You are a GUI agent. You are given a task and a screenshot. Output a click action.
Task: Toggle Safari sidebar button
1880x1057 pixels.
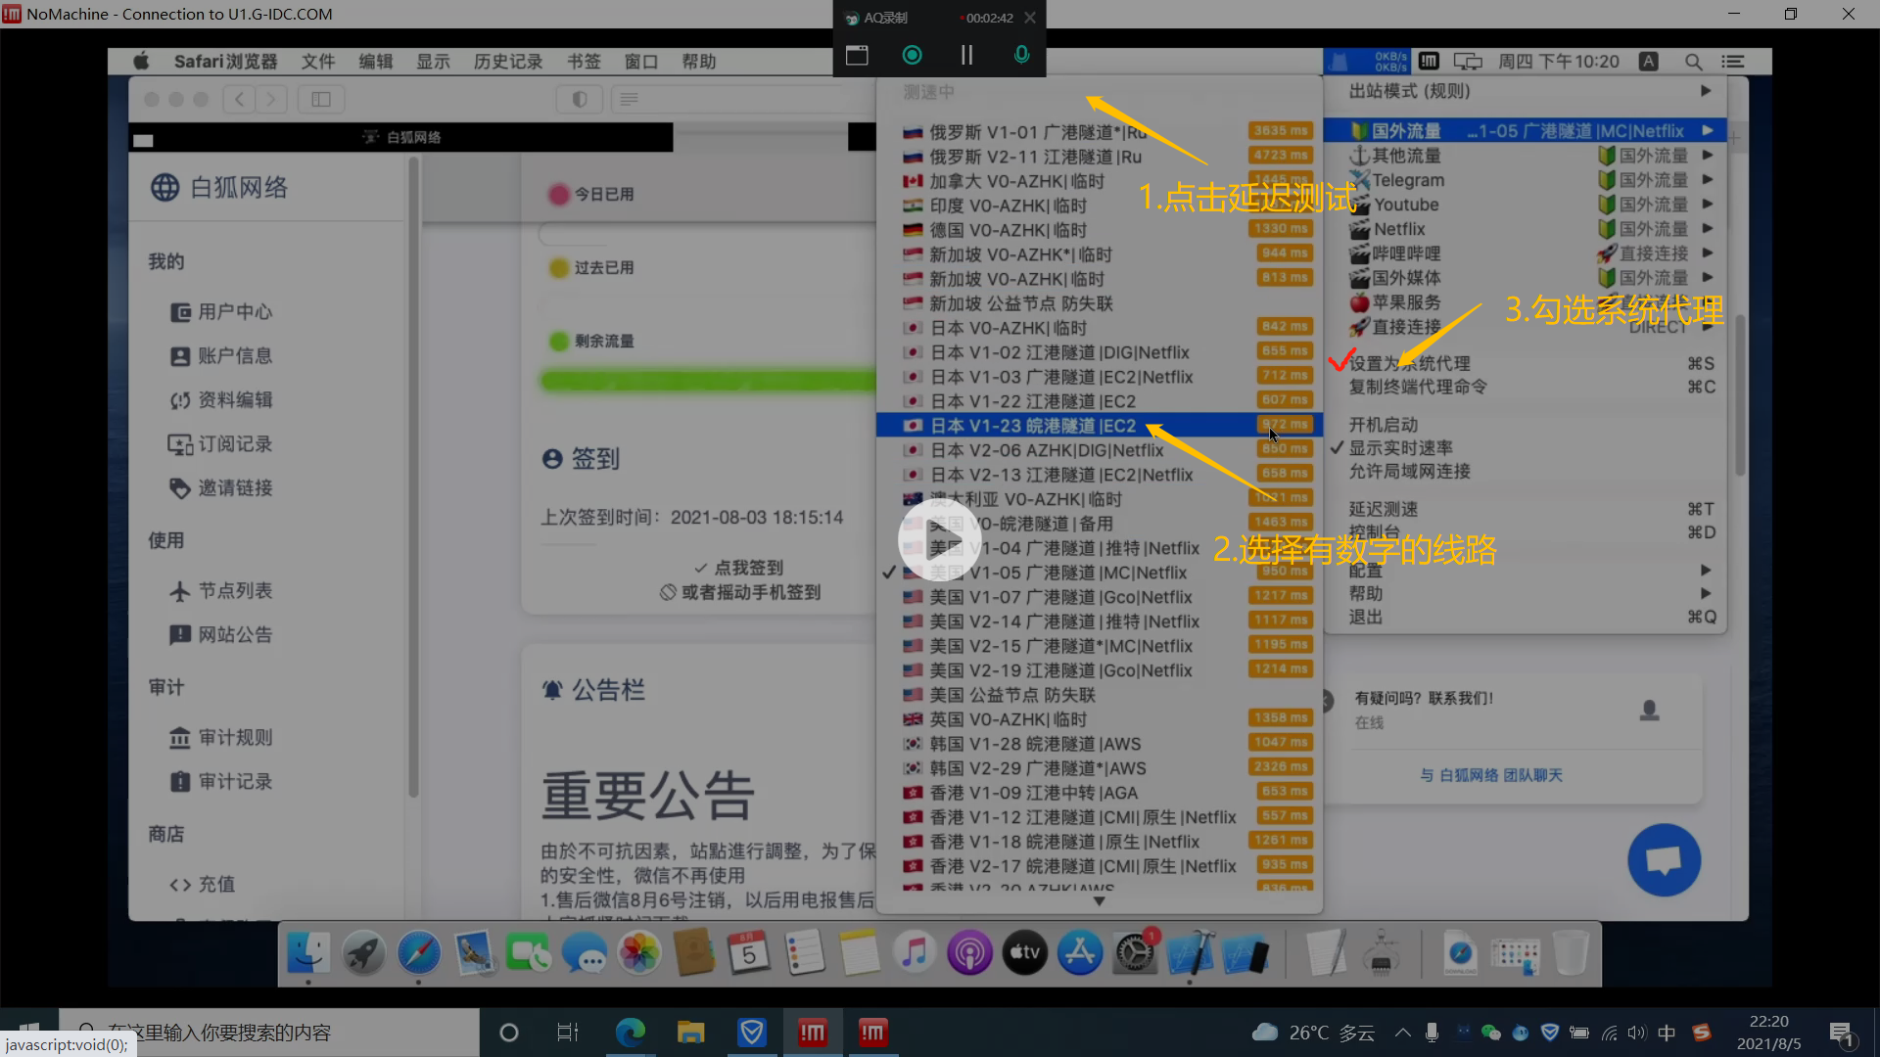[321, 99]
